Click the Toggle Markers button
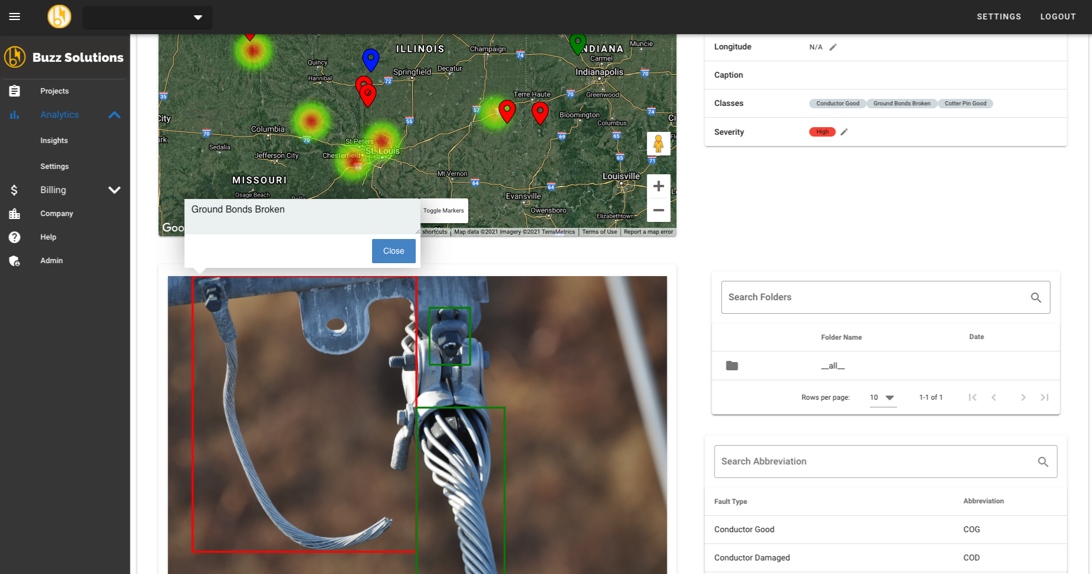 [443, 211]
